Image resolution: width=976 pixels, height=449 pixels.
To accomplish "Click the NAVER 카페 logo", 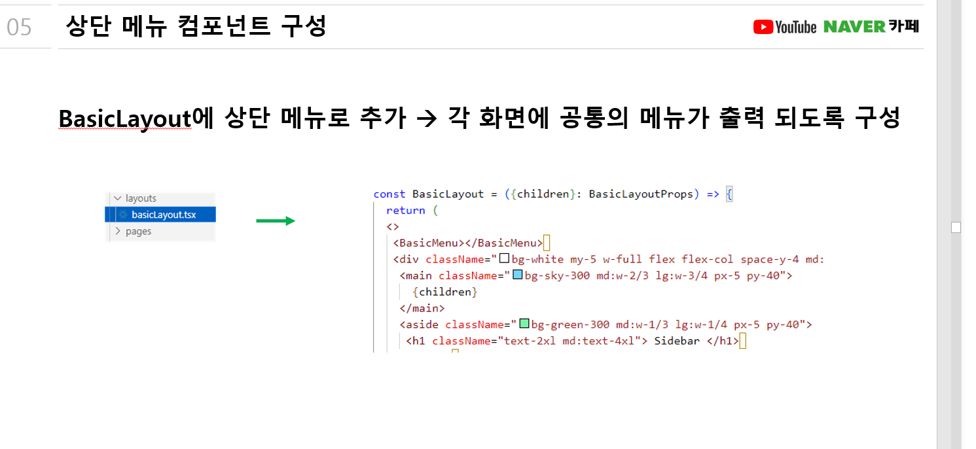I will [x=871, y=27].
